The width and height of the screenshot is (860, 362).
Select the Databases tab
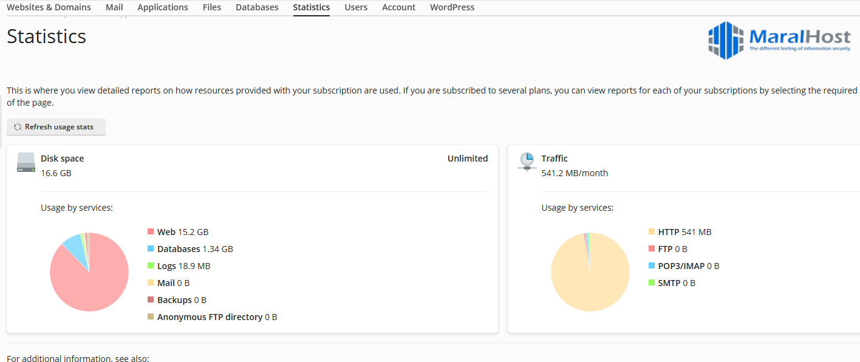[257, 7]
